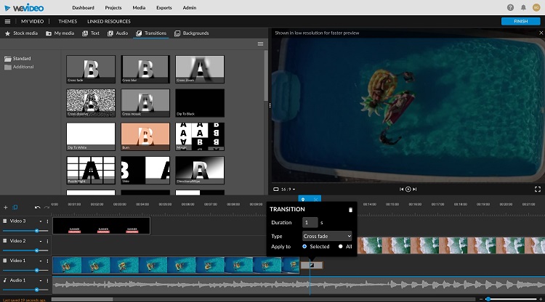The width and height of the screenshot is (545, 302).
Task: Choose the 'All' apply-to radio option
Action: [x=340, y=247]
